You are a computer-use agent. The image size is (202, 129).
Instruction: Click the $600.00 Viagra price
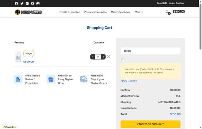point(28,62)
